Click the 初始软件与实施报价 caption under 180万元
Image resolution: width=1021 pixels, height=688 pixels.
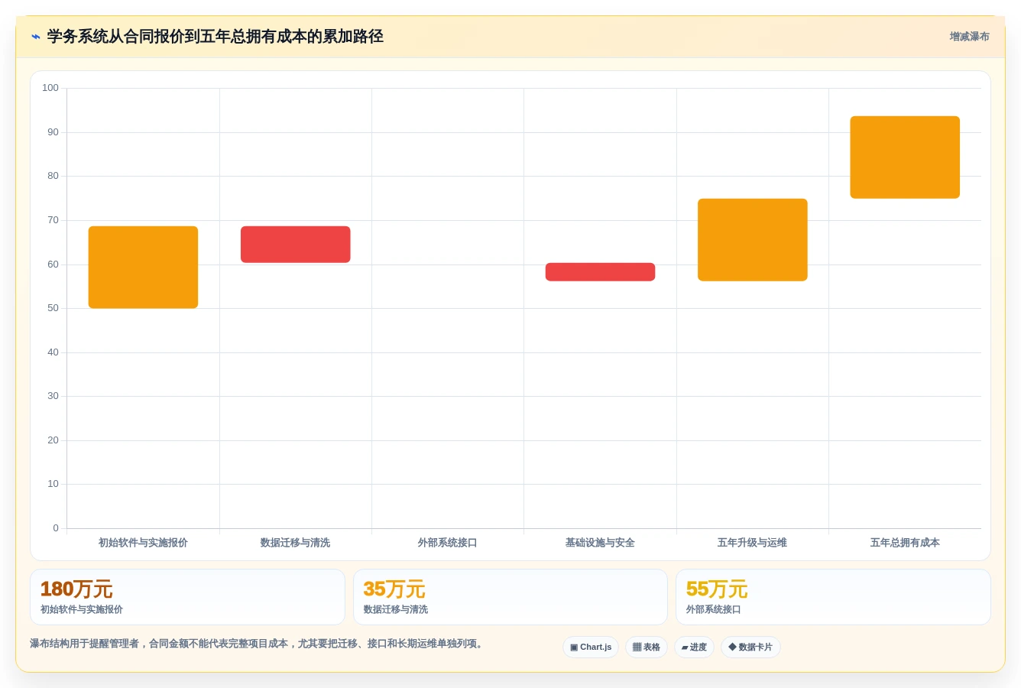[x=82, y=609]
